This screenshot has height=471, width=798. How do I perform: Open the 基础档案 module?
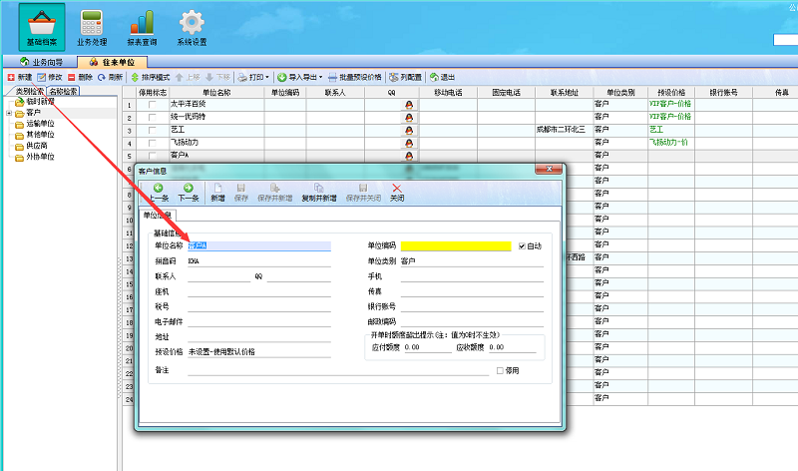pyautogui.click(x=42, y=27)
